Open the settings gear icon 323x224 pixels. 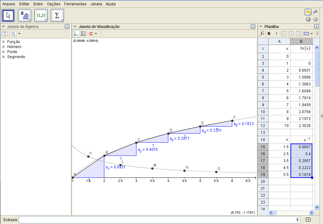pyautogui.click(x=315, y=19)
